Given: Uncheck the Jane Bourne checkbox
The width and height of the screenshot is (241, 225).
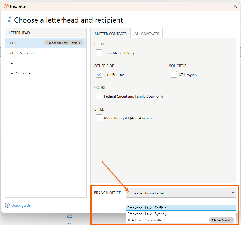Looking at the screenshot, I should pyautogui.click(x=99, y=74).
